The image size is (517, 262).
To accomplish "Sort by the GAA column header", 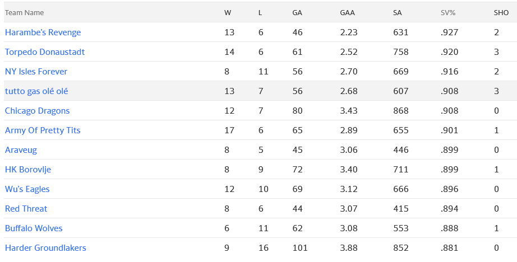I will pyautogui.click(x=347, y=12).
